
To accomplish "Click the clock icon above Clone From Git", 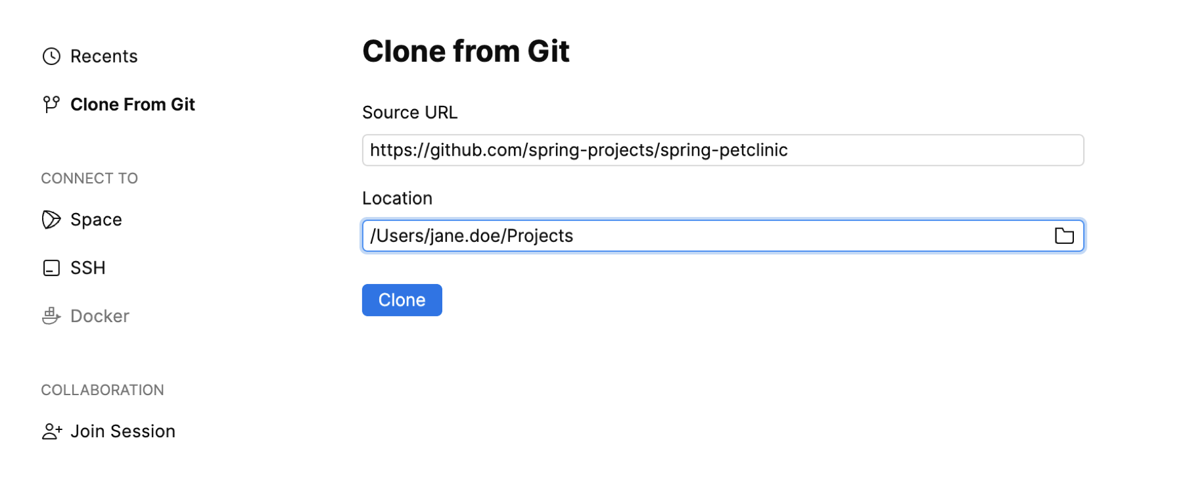I will [51, 57].
